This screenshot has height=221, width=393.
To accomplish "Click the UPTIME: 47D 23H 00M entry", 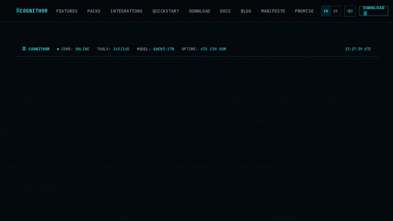I will [204, 49].
